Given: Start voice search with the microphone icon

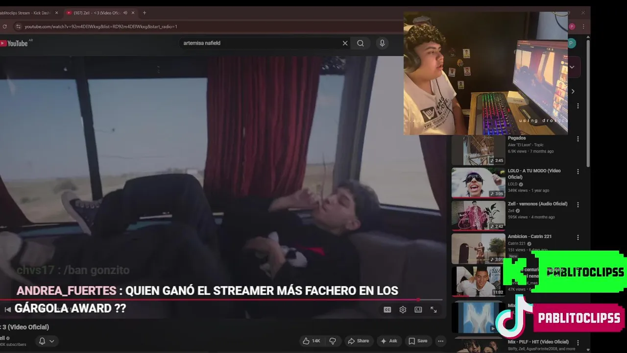Looking at the screenshot, I should point(383,43).
